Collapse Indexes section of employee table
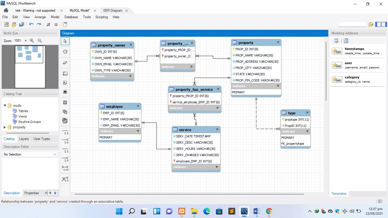The width and height of the screenshot is (388, 218). 138,131
